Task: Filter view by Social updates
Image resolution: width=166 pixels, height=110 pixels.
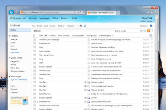Action: click(78, 36)
